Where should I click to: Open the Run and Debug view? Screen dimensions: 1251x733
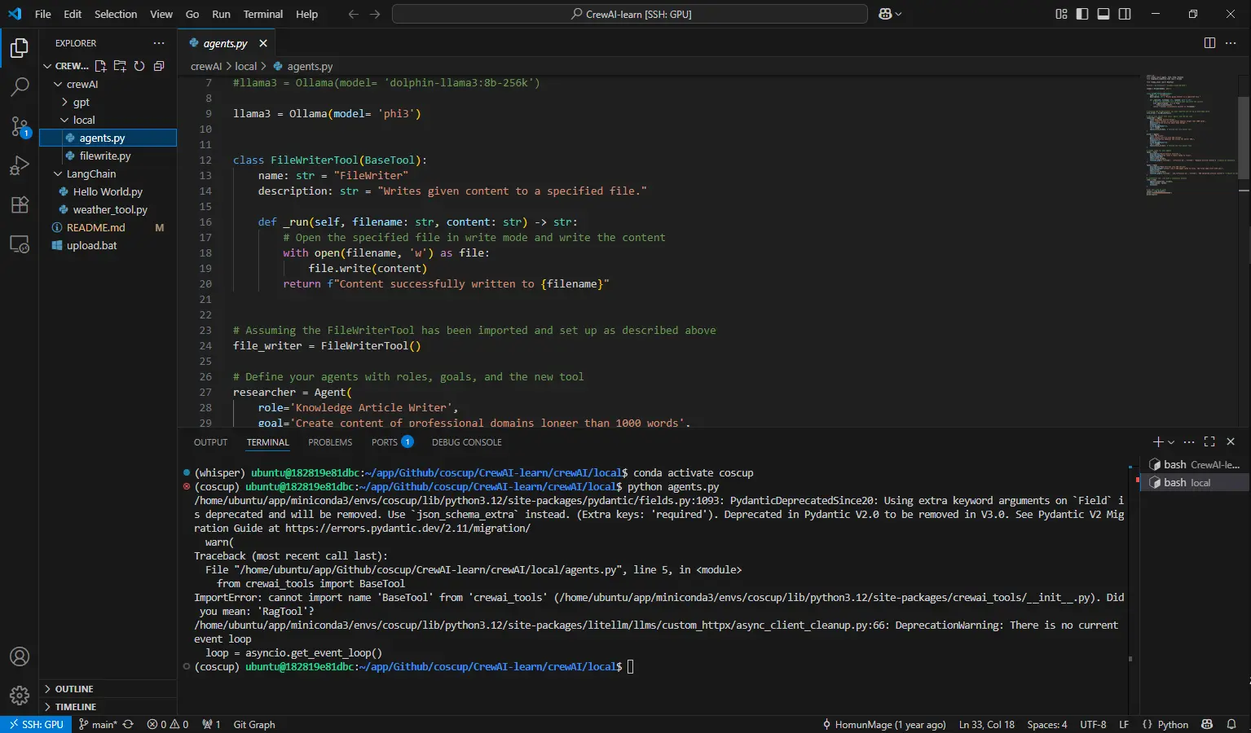[20, 165]
